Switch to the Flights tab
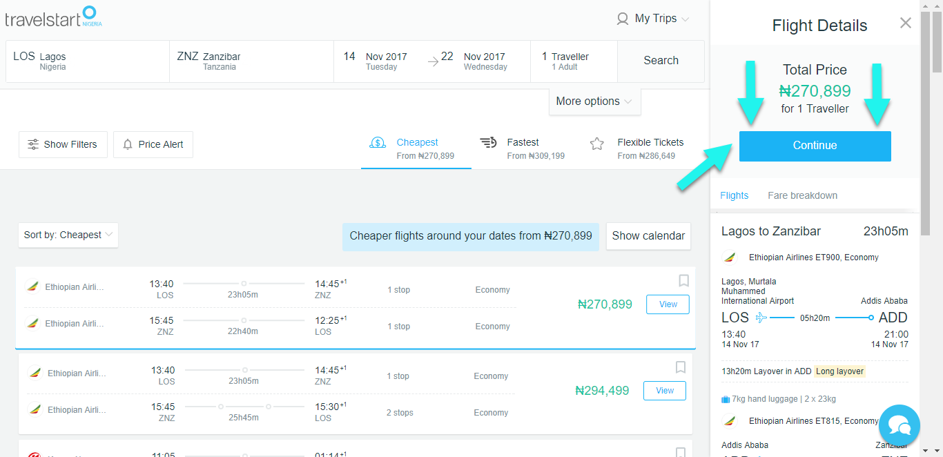943x457 pixels. coord(734,195)
